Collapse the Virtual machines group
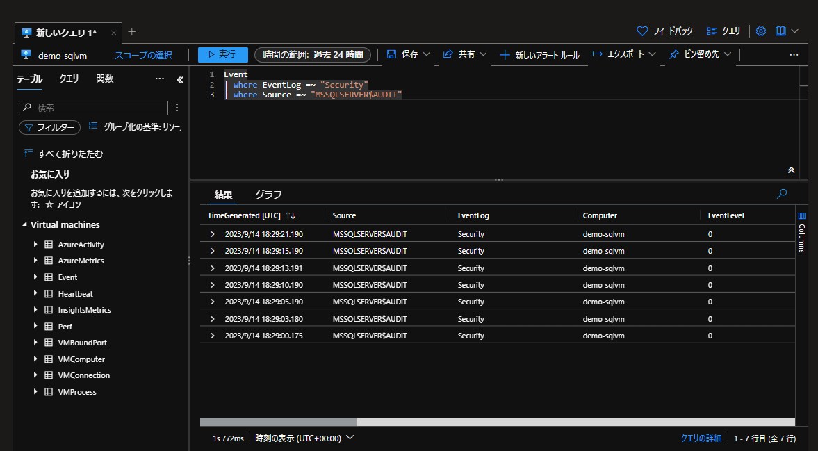 pyautogui.click(x=24, y=224)
